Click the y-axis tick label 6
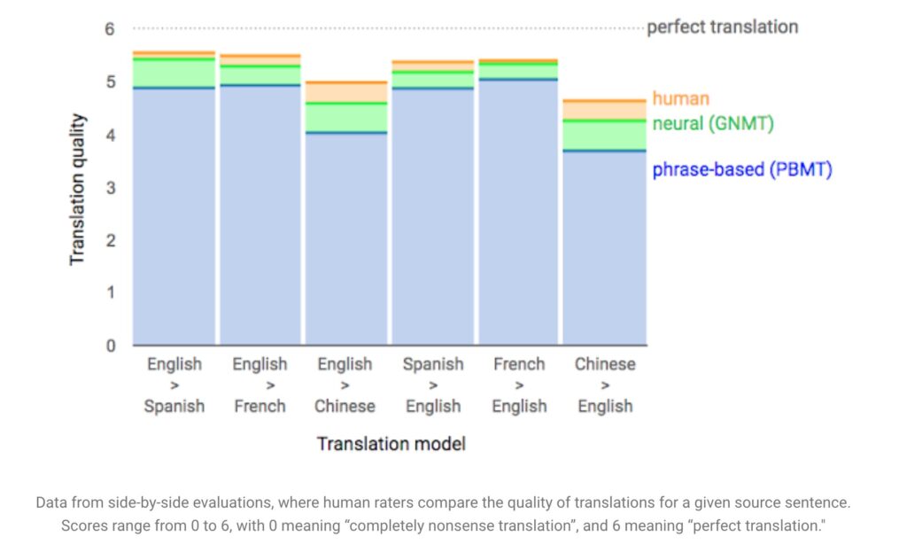This screenshot has width=907, height=552. click(110, 29)
